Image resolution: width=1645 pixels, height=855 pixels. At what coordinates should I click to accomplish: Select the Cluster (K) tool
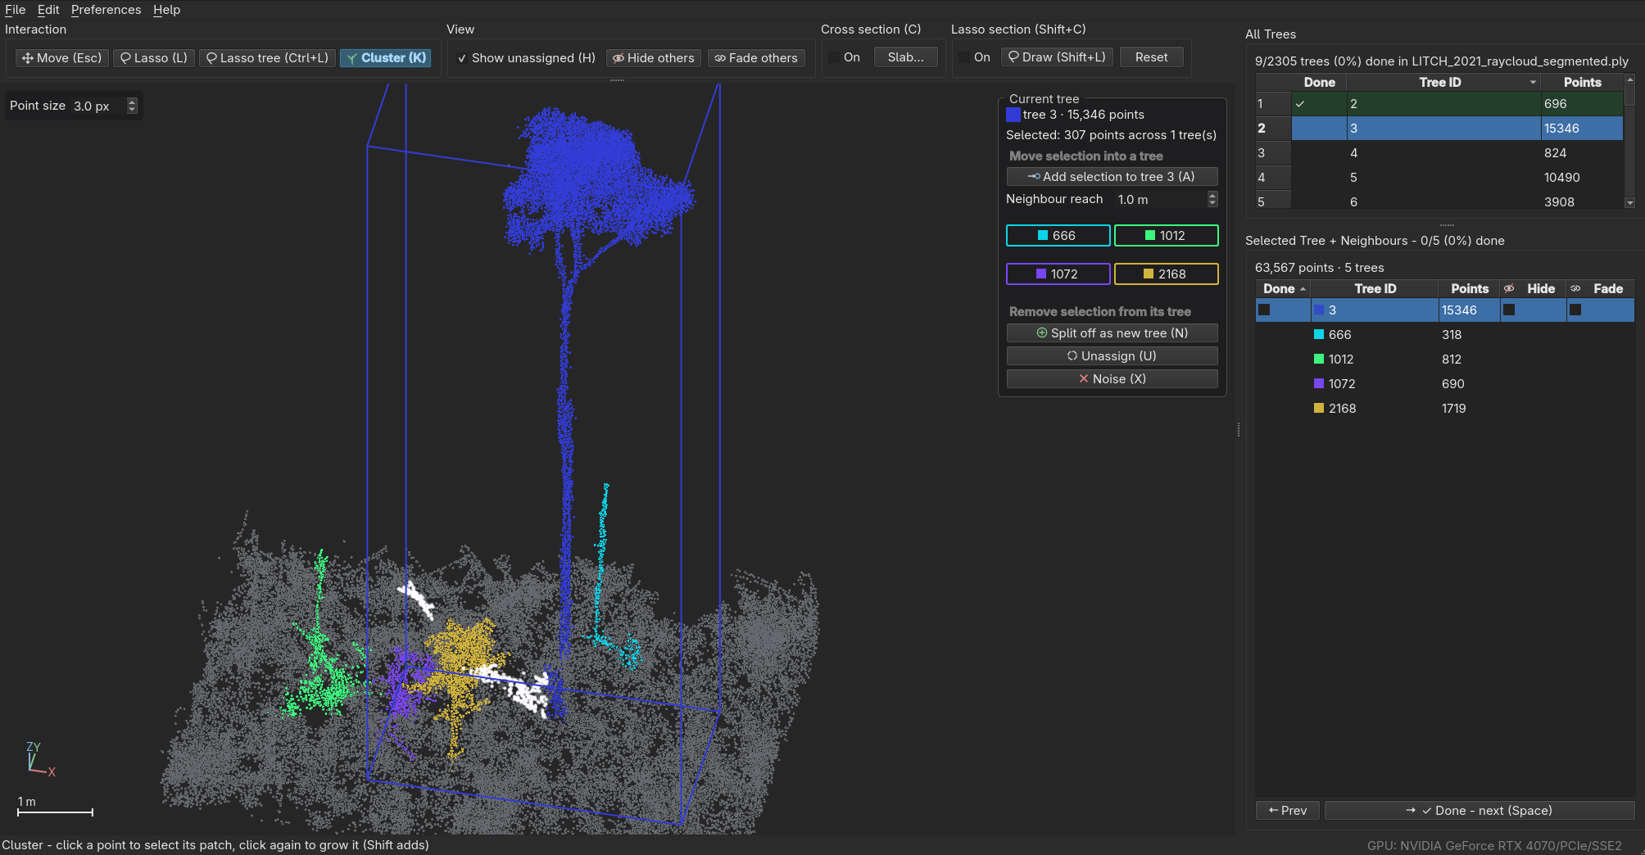pyautogui.click(x=386, y=58)
